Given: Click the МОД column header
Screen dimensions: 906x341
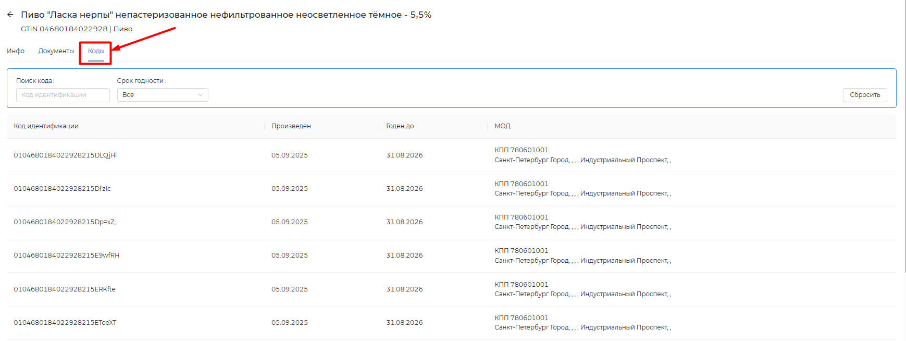Looking at the screenshot, I should (502, 126).
